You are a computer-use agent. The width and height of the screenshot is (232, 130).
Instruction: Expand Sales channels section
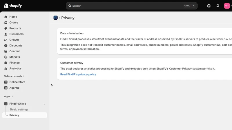pyautogui.click(x=14, y=76)
